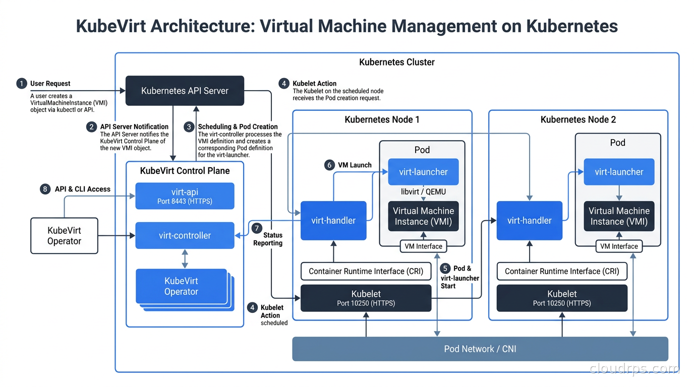Click the white KubeVirt Operator box outside the cluster
The width and height of the screenshot is (694, 387).
coord(64,235)
